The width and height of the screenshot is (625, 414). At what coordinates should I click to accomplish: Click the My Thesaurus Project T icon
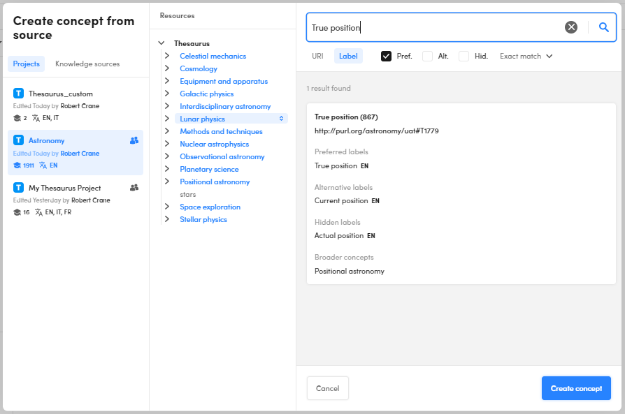tap(19, 188)
